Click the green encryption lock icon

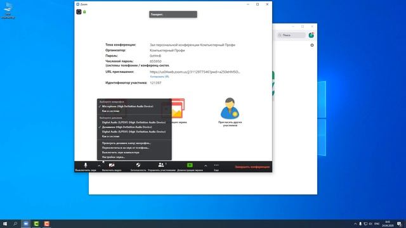coord(84,11)
